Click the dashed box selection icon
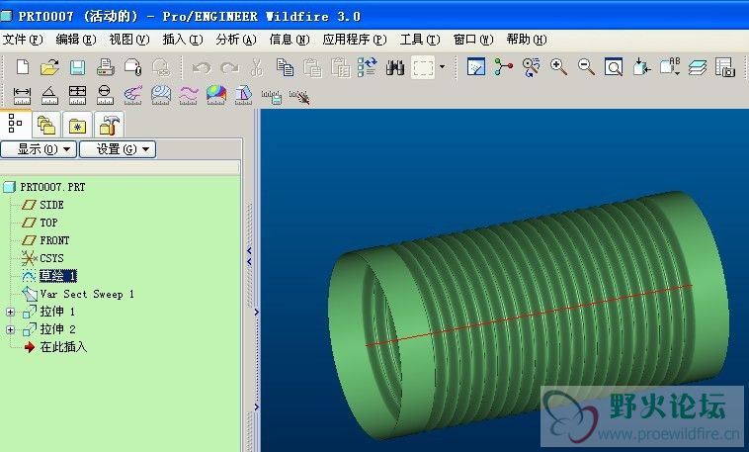This screenshot has height=452, width=749. (423, 67)
